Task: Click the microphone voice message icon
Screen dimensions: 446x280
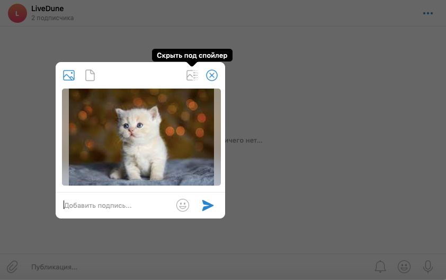Action: (428, 267)
